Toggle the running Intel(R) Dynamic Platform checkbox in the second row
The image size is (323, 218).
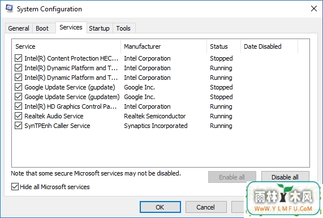coord(18,68)
